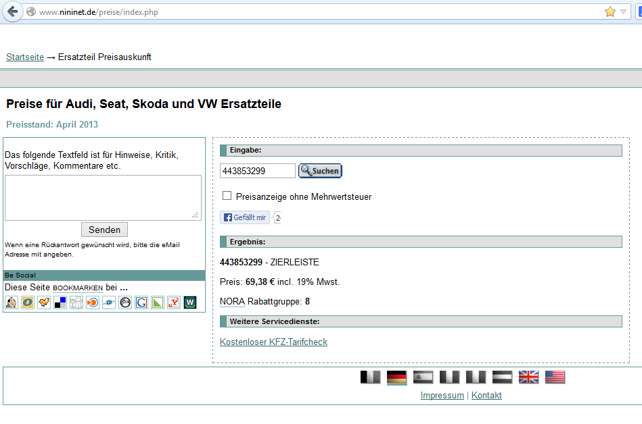Like page with Facebook Gefällt mir
This screenshot has height=424, width=642.
coord(245,217)
